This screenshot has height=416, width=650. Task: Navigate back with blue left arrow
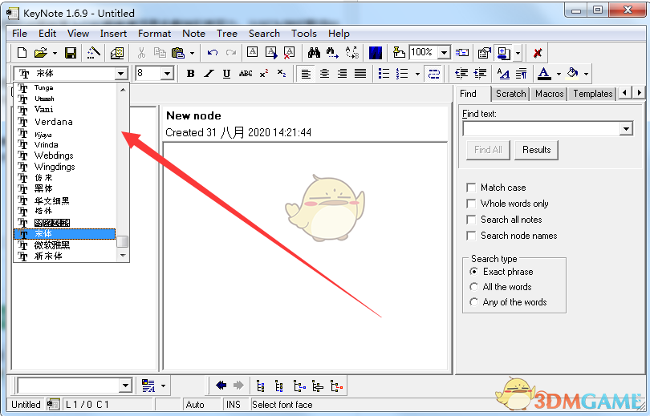221,386
